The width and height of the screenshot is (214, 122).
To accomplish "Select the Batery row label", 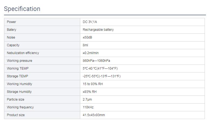I will (x=12, y=30).
